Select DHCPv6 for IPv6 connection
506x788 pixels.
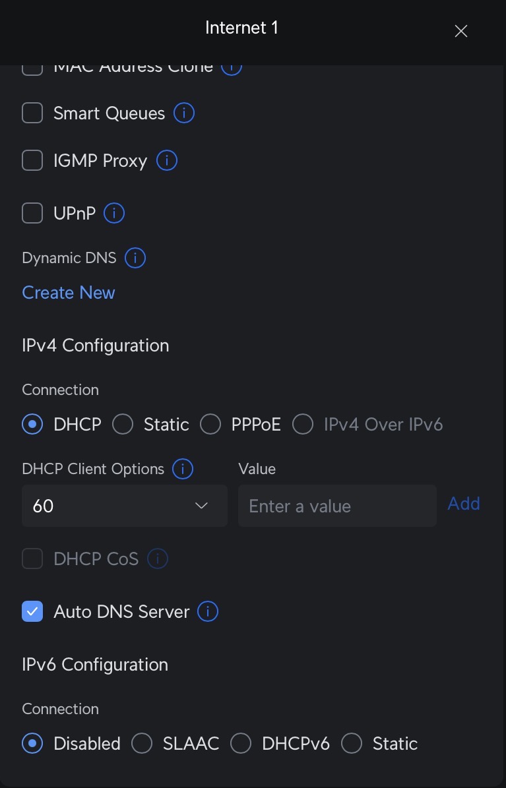241,744
